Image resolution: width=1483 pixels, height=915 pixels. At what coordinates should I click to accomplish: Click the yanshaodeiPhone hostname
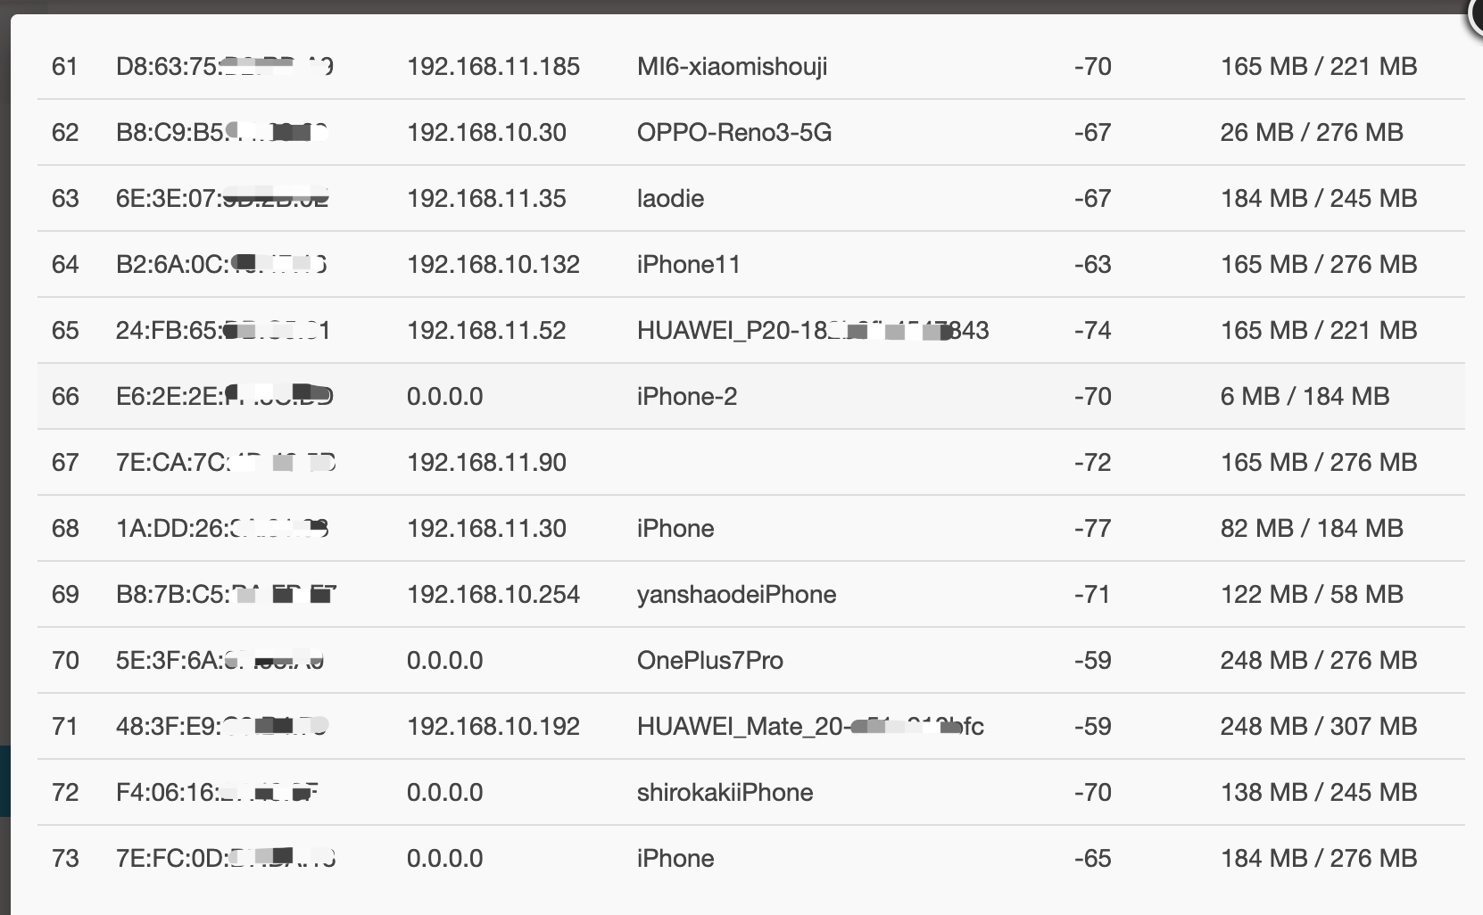[736, 595]
